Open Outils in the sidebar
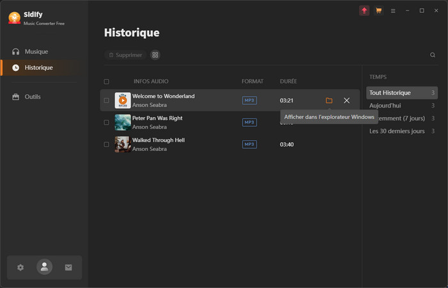The height and width of the screenshot is (288, 448). point(33,97)
